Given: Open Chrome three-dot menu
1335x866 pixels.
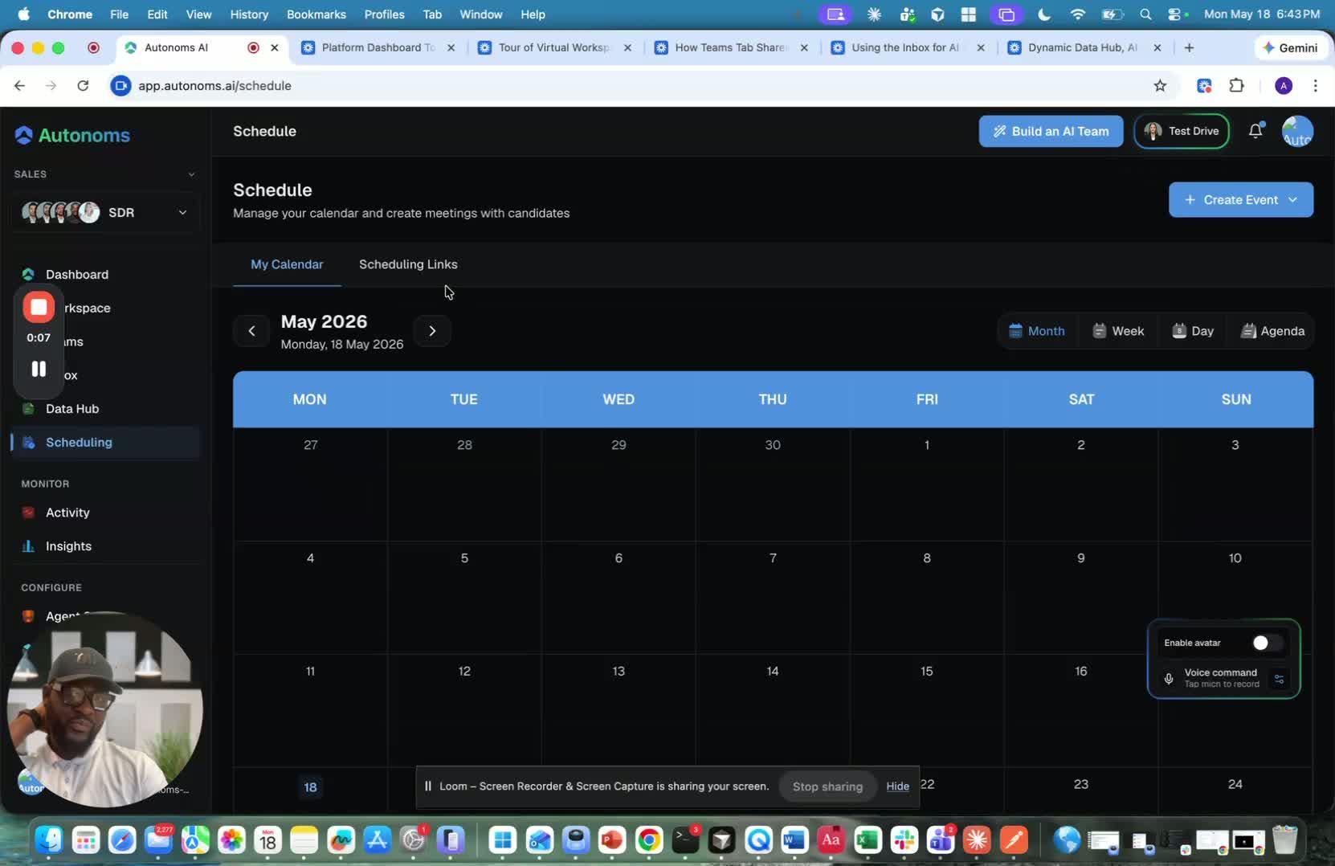Looking at the screenshot, I should [1315, 85].
